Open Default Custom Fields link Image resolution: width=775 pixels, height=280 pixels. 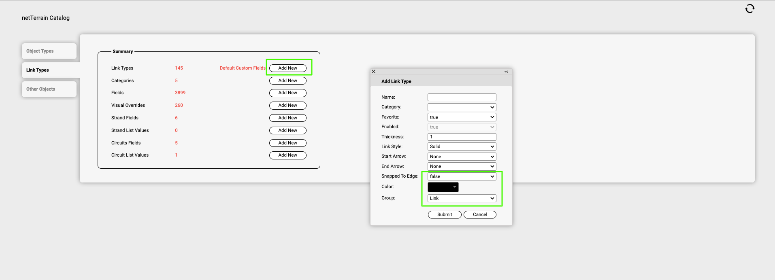click(x=242, y=68)
